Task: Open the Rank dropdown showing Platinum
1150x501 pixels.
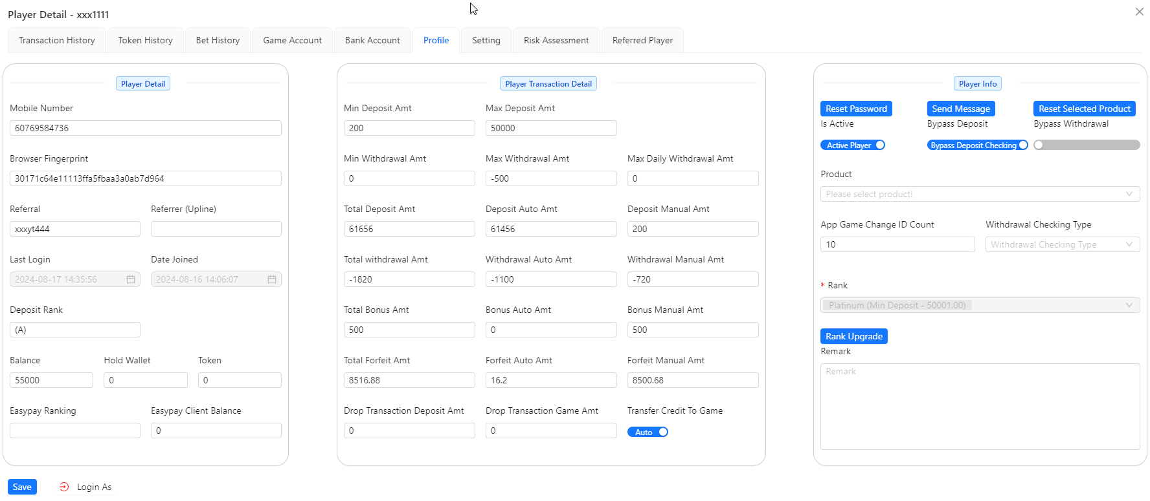Action: click(x=979, y=305)
